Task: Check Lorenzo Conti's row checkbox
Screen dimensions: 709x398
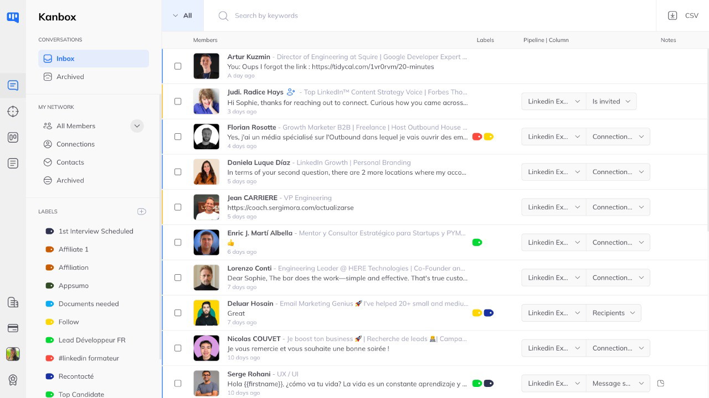Action: pos(178,277)
